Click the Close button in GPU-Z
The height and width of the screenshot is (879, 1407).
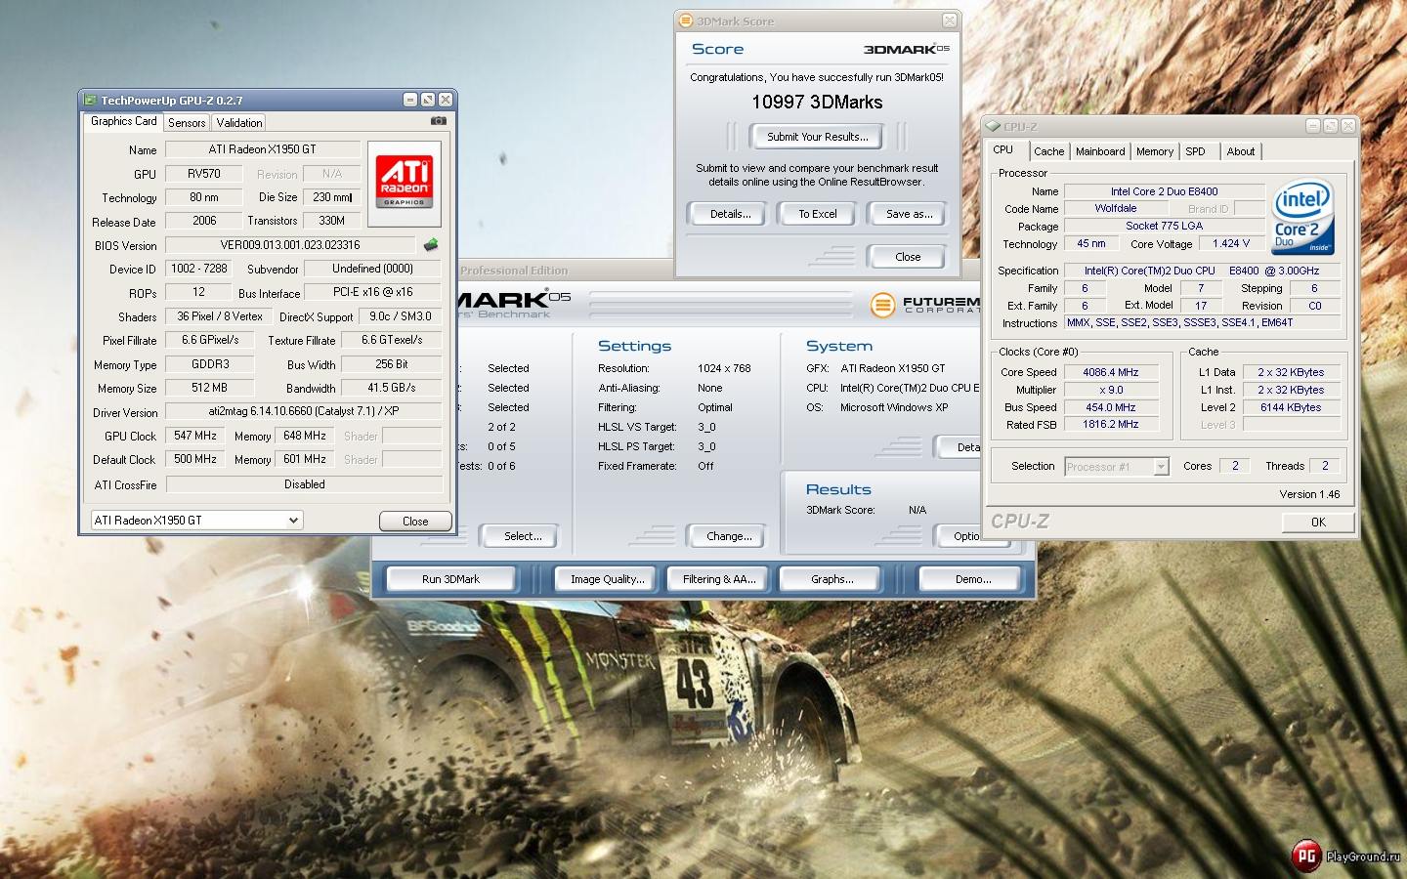pos(415,522)
